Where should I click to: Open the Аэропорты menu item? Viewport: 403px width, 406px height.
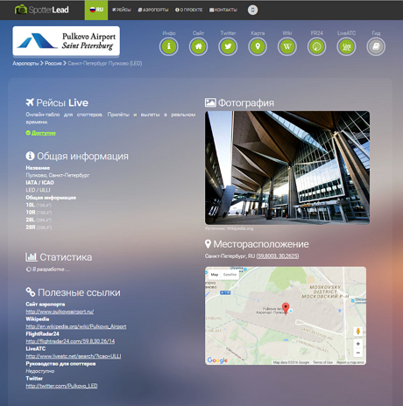(153, 10)
